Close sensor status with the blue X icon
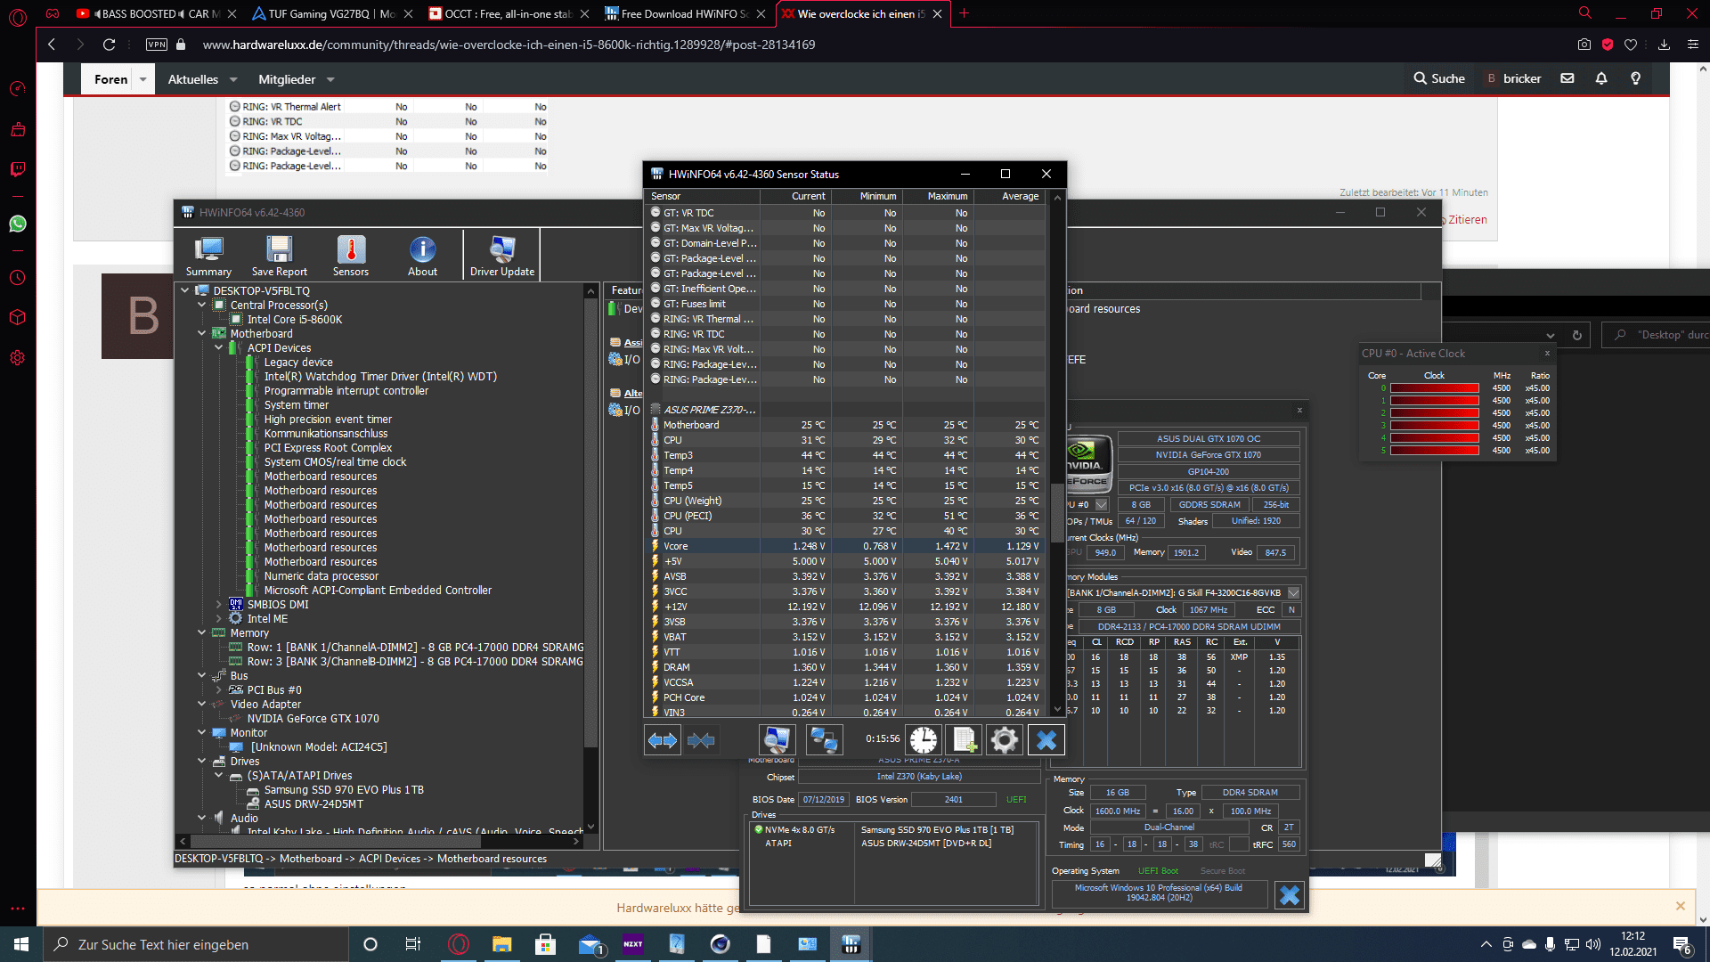1710x962 pixels. (1046, 740)
